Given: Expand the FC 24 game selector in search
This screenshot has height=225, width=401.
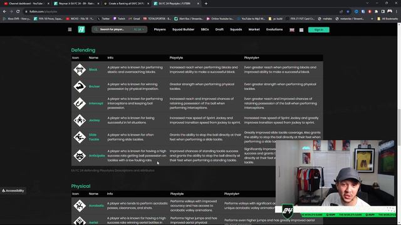Looking at the screenshot, I should pyautogui.click(x=139, y=29).
